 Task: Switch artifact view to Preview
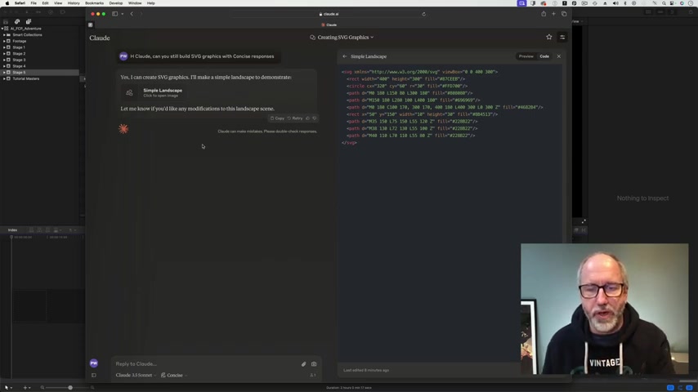[x=526, y=56]
